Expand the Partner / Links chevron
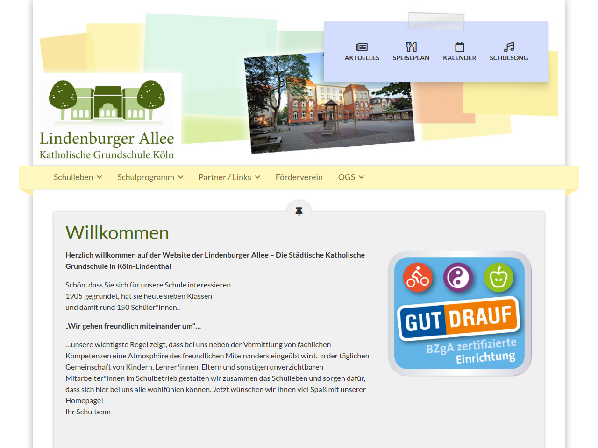 click(x=258, y=177)
